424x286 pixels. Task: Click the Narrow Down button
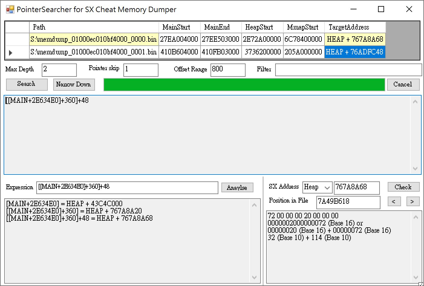click(74, 84)
